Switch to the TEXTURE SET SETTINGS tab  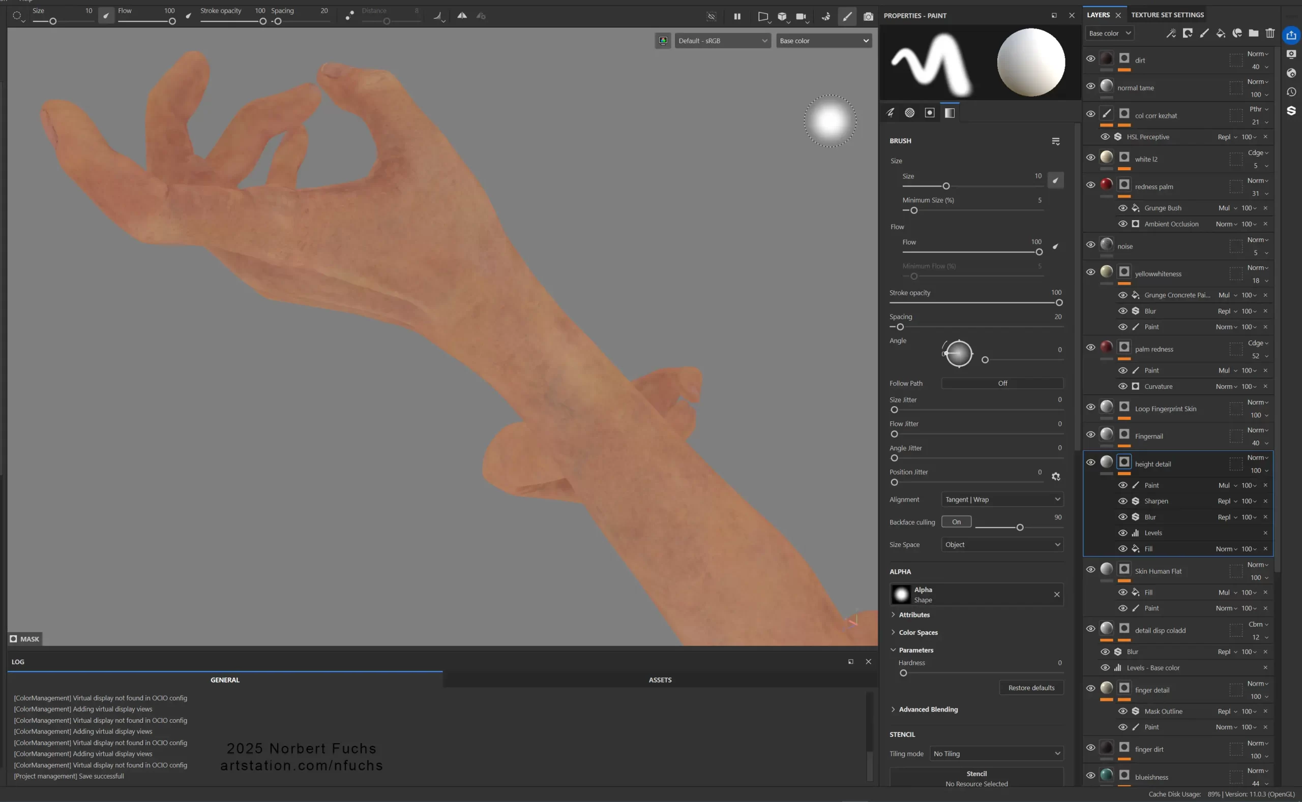tap(1167, 14)
